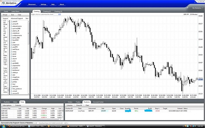Select the AUD/USD currency pair row
This screenshot has width=205, height=128.
pos(31,117)
